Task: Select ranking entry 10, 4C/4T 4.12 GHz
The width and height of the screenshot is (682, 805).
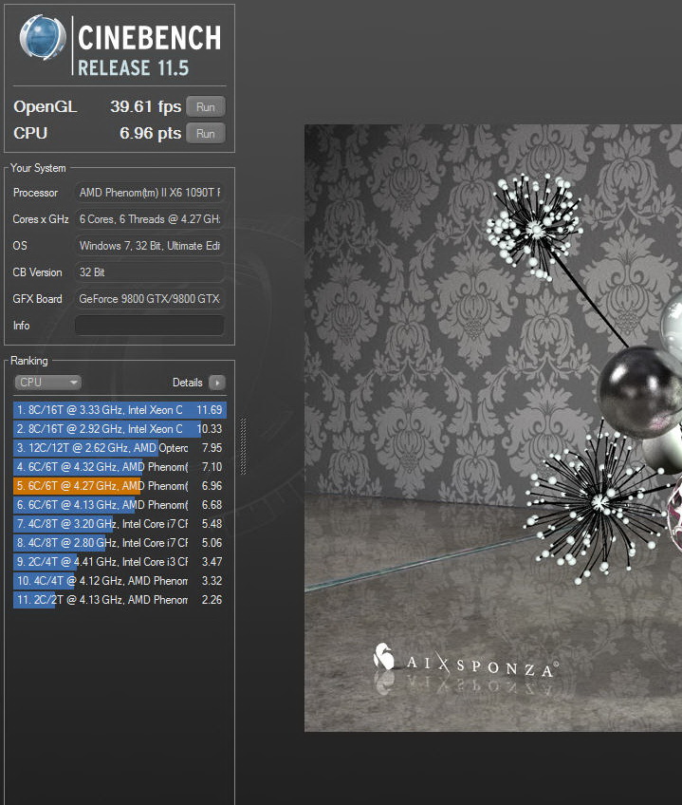Action: tap(120, 581)
